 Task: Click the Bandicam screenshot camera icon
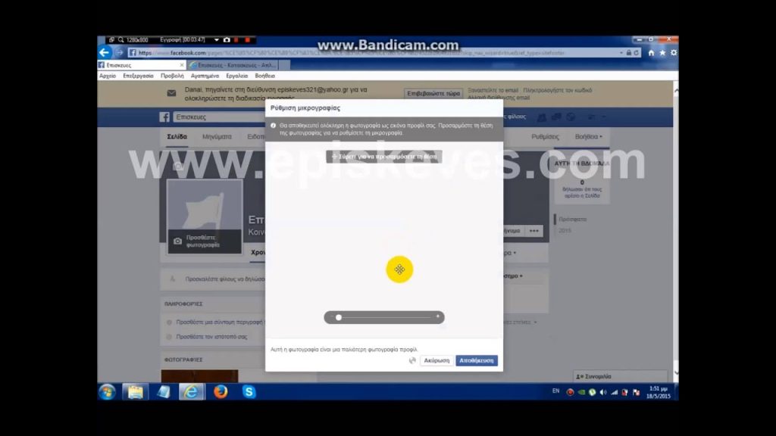tap(227, 40)
